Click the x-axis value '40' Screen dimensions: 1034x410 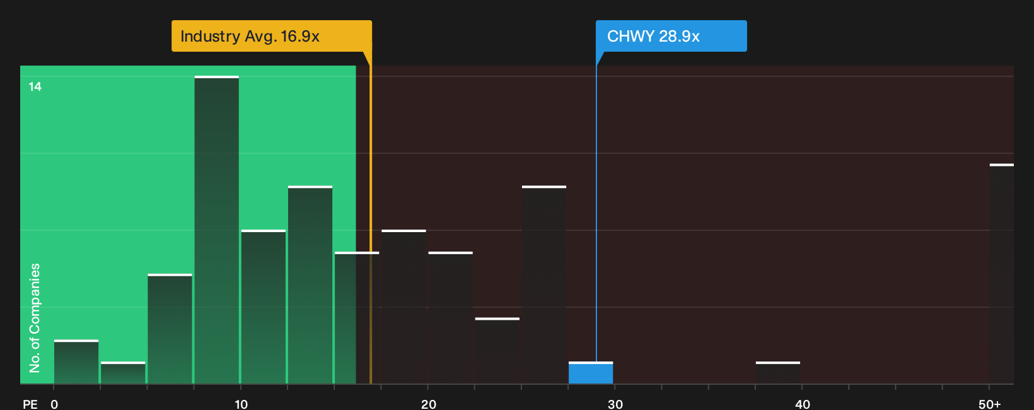click(803, 404)
